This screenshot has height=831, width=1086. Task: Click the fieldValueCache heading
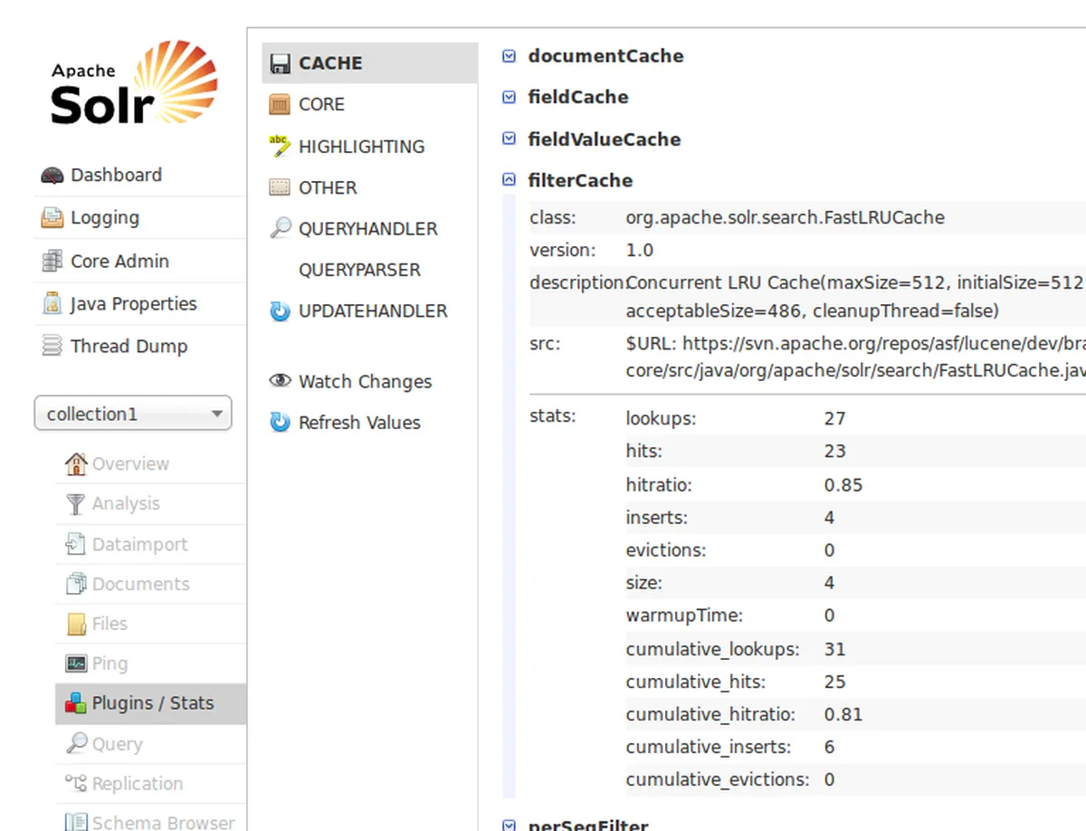pyautogui.click(x=605, y=139)
